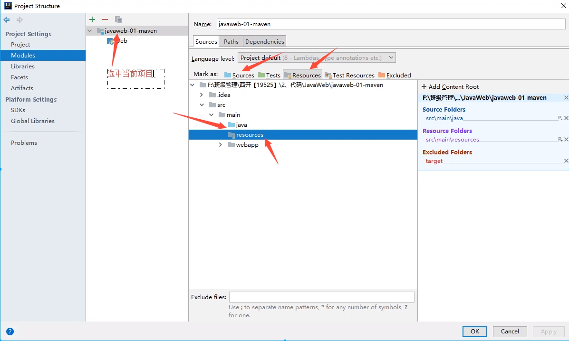Mark folder as Resources
This screenshot has width=569, height=341.
[x=302, y=75]
